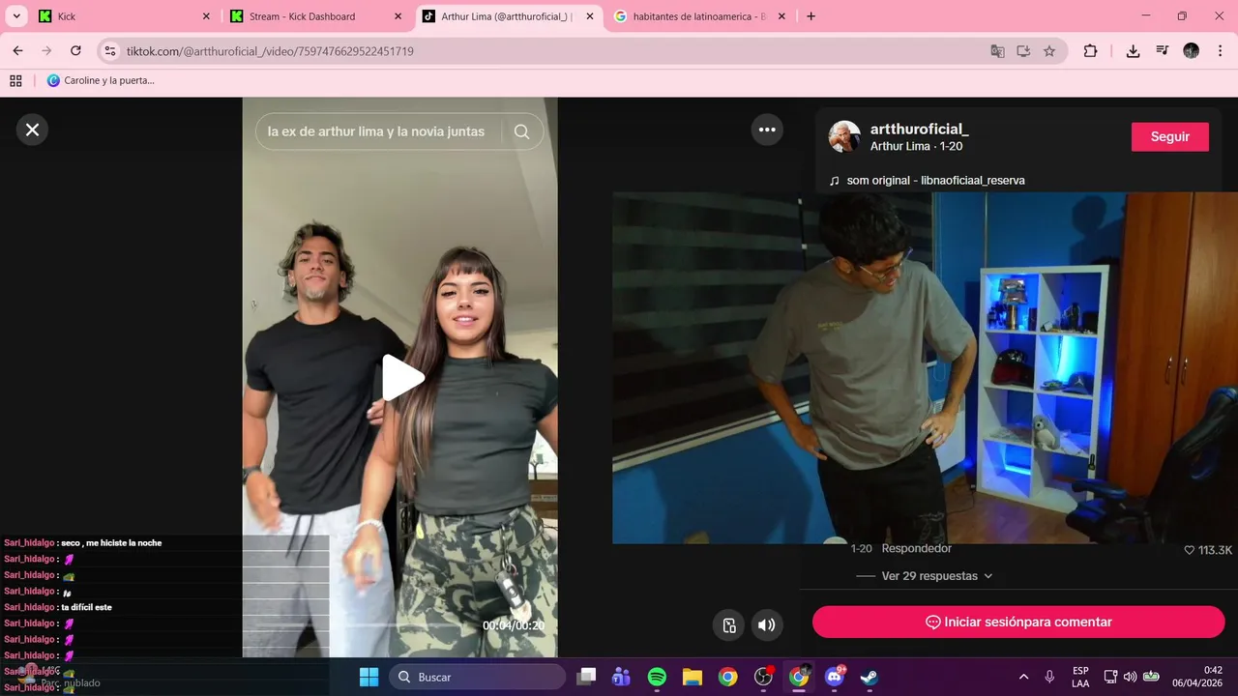The image size is (1238, 696).
Task: Open Task View on the taskbar
Action: (586, 677)
